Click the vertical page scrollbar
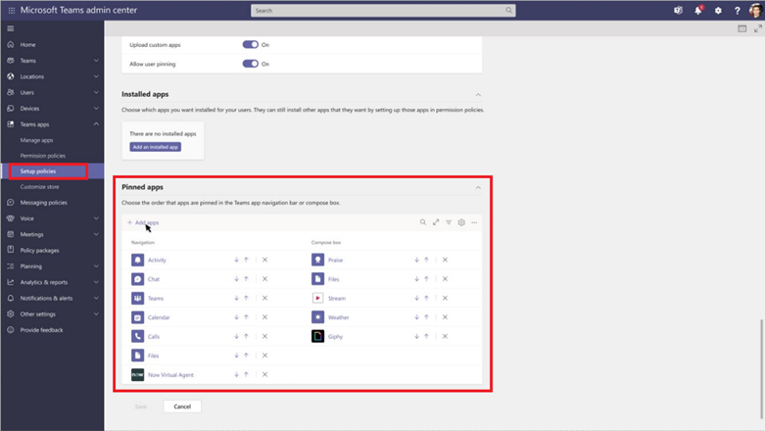The width and height of the screenshot is (765, 431). 761,368
